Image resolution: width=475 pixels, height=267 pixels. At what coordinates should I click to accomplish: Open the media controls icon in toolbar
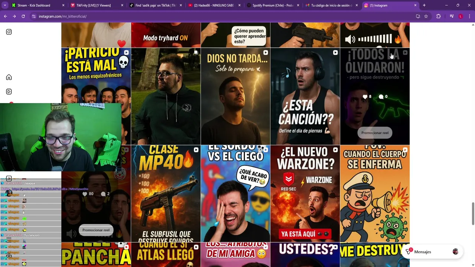(x=452, y=16)
